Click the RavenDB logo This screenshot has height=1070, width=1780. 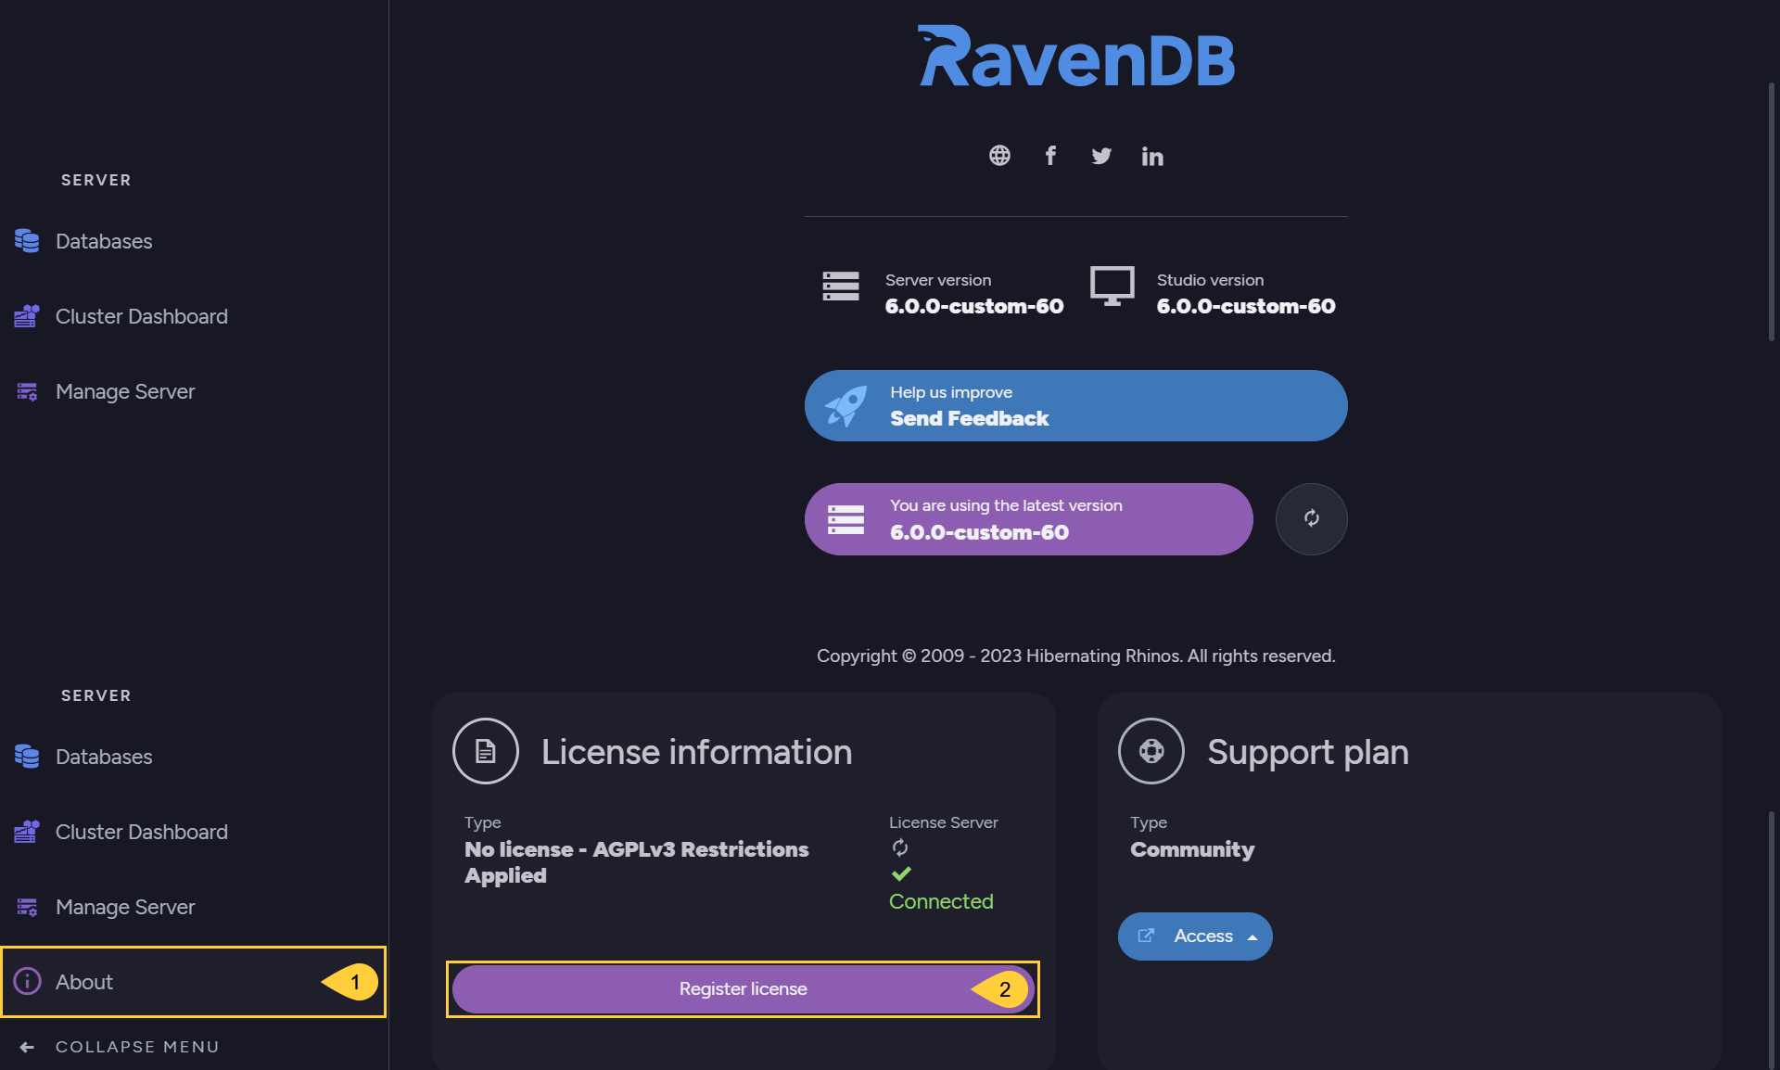[x=1076, y=57]
